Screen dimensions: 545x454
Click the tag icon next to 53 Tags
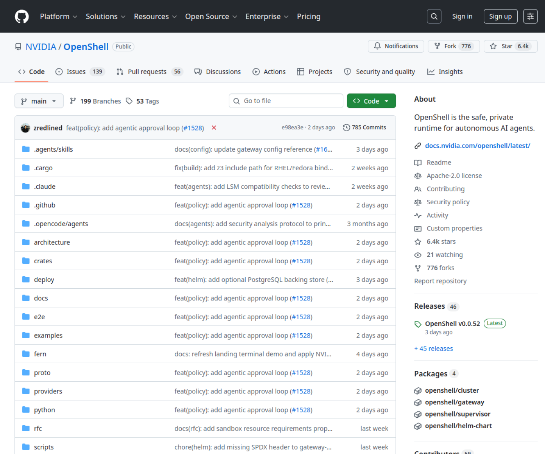tap(129, 101)
